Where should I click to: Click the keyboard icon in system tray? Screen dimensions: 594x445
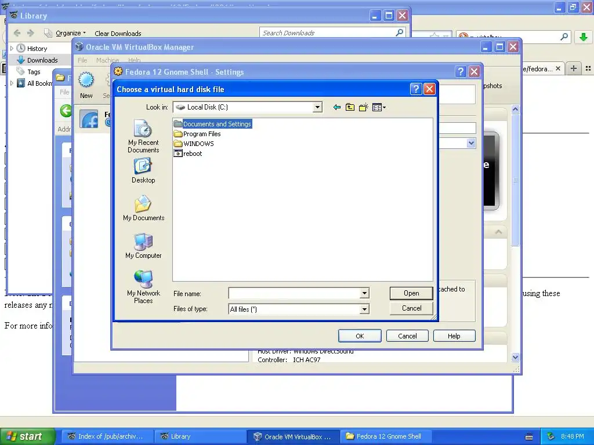pos(529,437)
